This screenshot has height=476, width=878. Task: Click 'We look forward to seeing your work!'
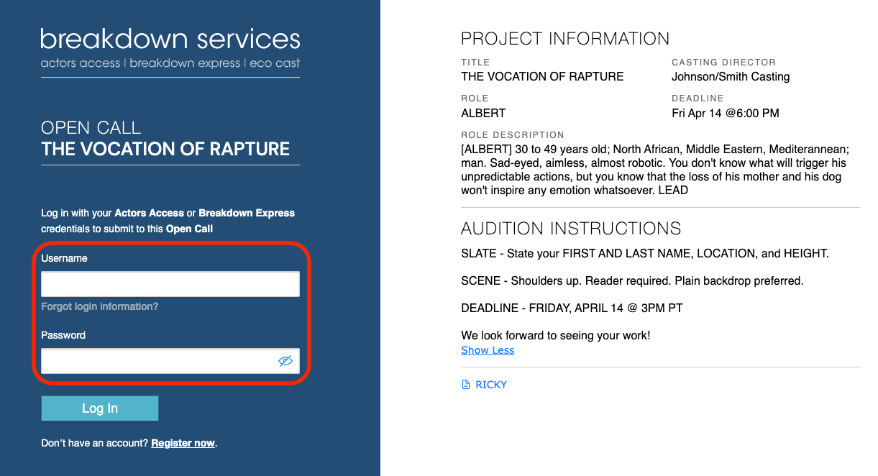click(556, 336)
